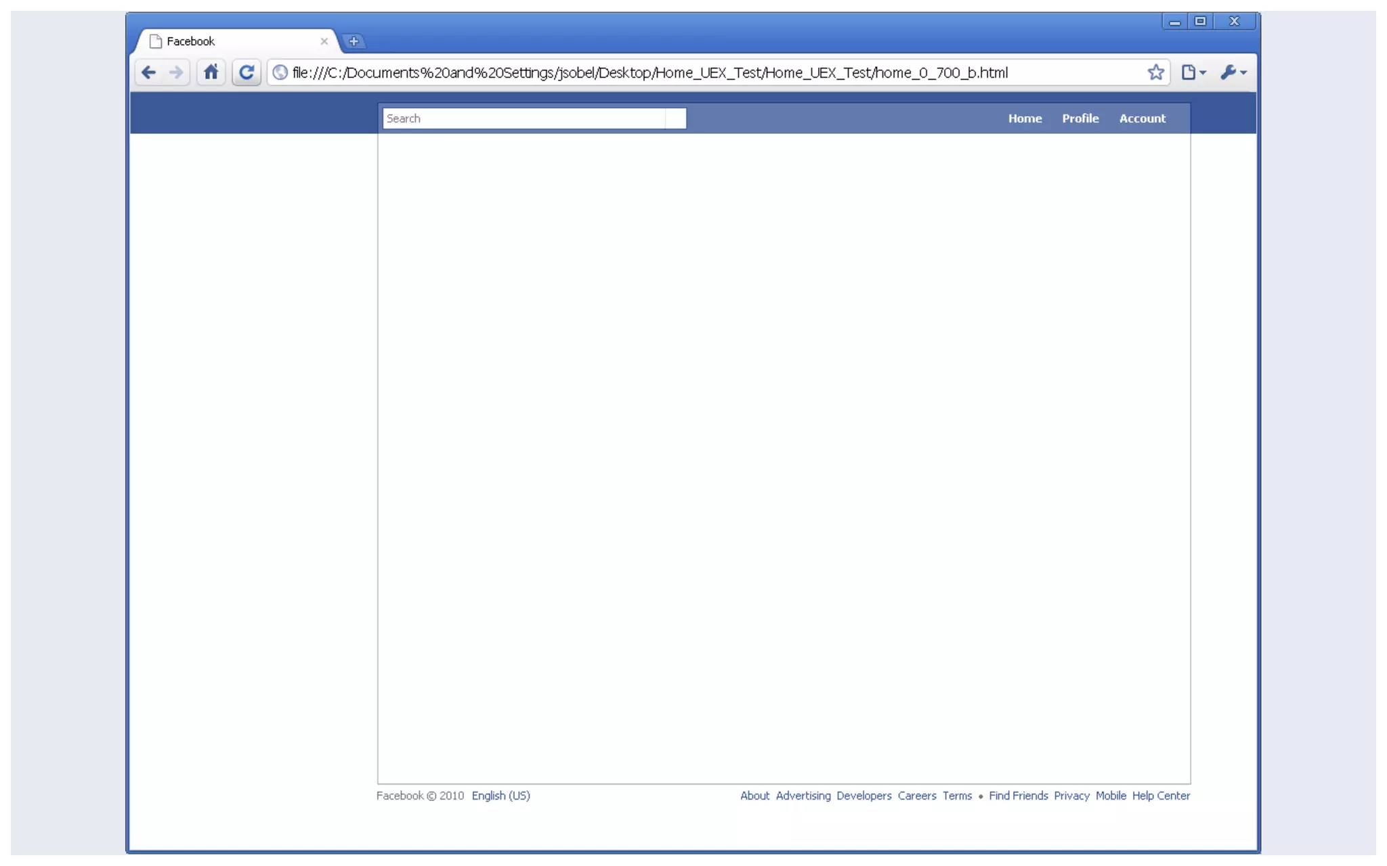This screenshot has height=866, width=1387.
Task: Visit the Help Center link
Action: pos(1161,796)
